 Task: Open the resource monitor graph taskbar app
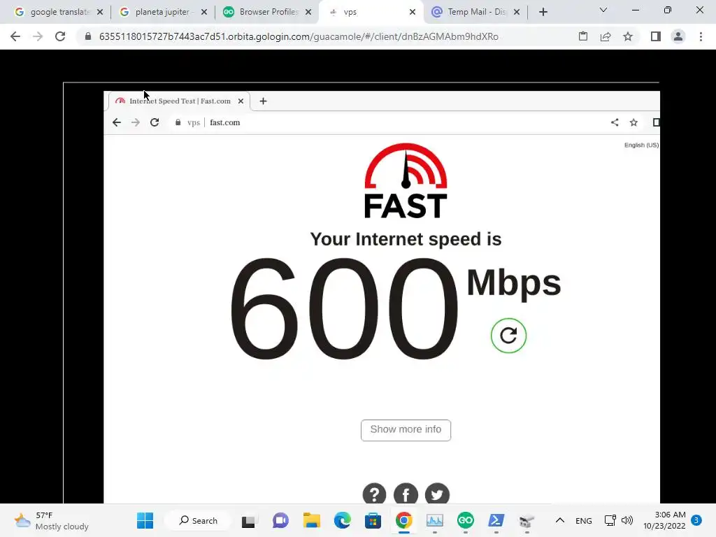tap(435, 520)
